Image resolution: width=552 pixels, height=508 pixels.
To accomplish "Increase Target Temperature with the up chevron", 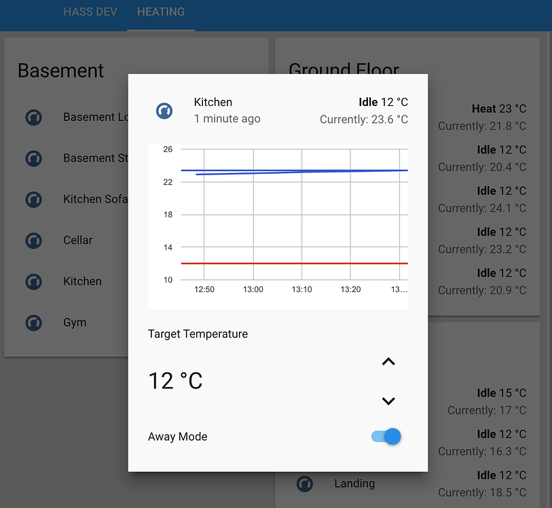I will (x=388, y=362).
